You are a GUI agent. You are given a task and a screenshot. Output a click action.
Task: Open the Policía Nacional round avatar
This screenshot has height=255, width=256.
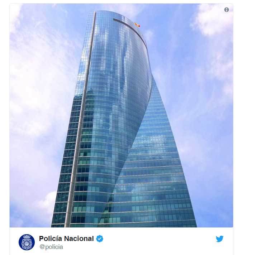(27, 242)
